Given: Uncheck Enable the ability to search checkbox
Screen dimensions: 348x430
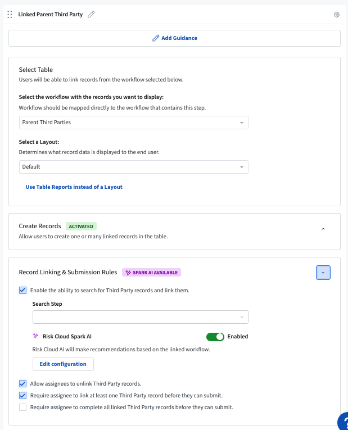Looking at the screenshot, I should tap(23, 291).
